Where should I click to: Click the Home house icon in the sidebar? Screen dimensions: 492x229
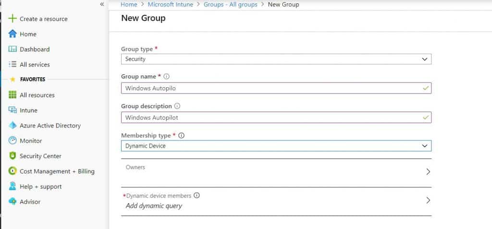tap(12, 34)
